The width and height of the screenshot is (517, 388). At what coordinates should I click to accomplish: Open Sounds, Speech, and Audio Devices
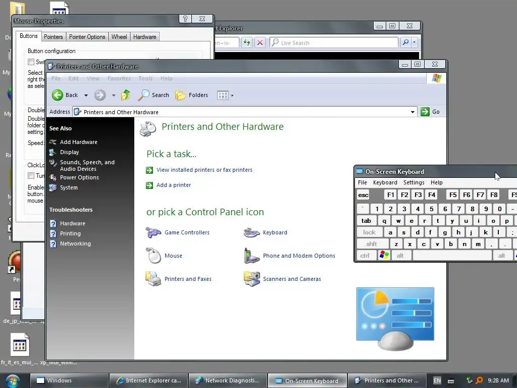(x=87, y=165)
